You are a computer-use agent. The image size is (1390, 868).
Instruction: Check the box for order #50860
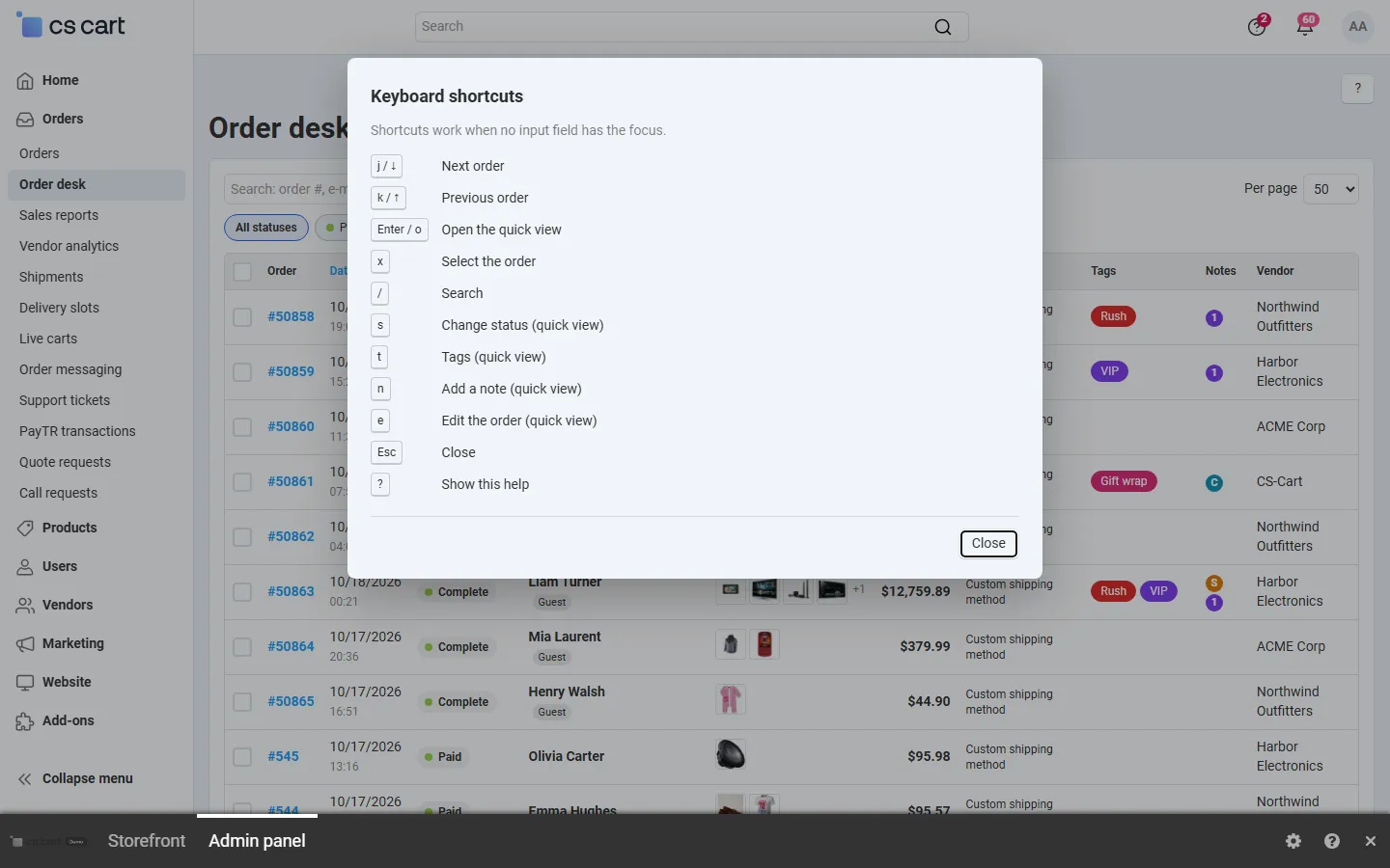pyautogui.click(x=242, y=427)
